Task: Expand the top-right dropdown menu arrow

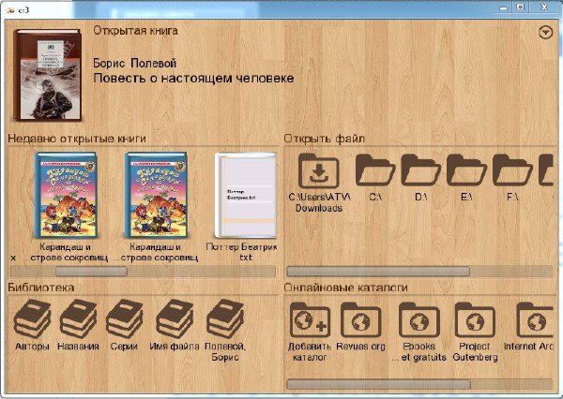Action: click(x=546, y=32)
